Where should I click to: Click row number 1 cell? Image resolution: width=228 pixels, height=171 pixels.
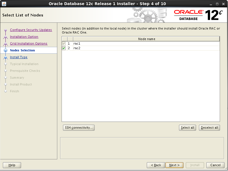click(70, 44)
